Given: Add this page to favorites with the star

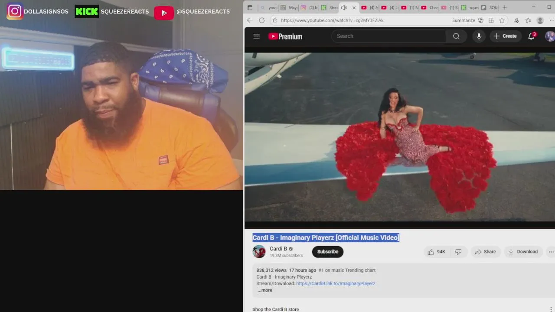Looking at the screenshot, I should tap(502, 20).
